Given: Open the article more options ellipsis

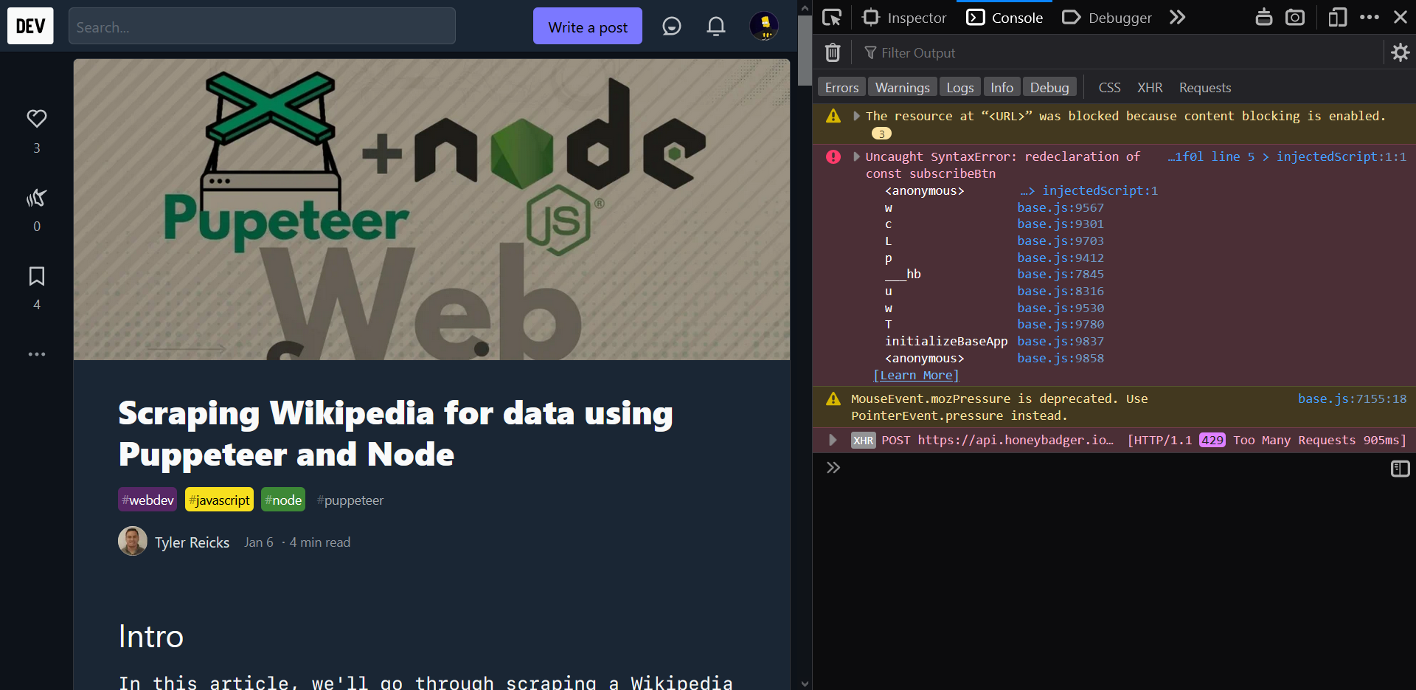Looking at the screenshot, I should (37, 354).
